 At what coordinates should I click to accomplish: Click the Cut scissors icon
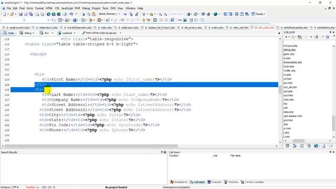[x=83, y=14]
